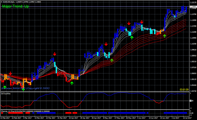Open the chart menu triangle beside EURUSD,Daily
Screen dimensions: 197x120
point(2,2)
